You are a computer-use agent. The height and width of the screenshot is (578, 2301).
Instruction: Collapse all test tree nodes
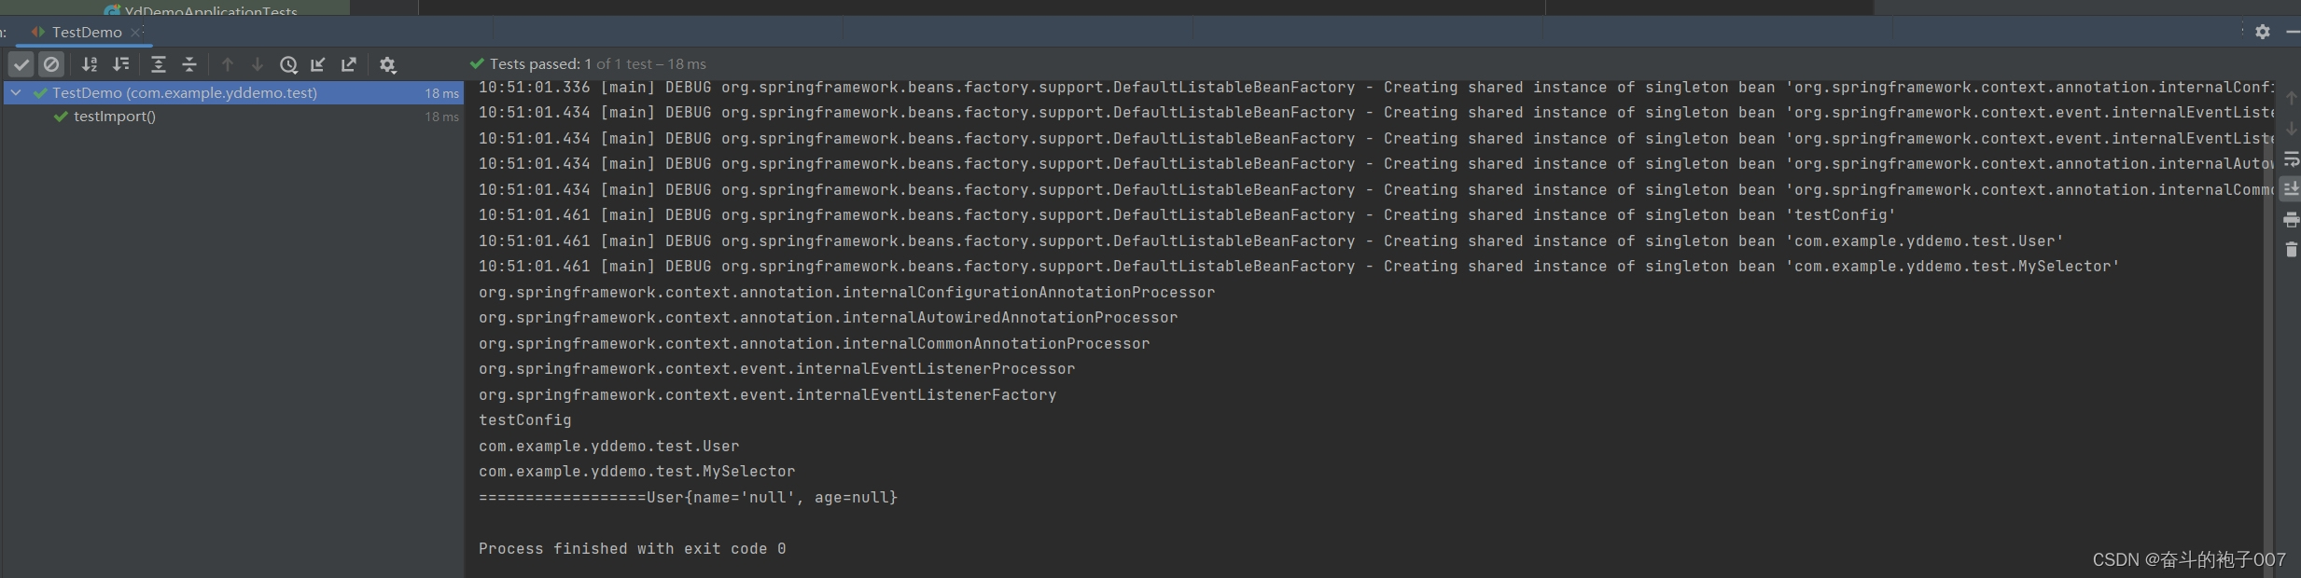pos(189,64)
